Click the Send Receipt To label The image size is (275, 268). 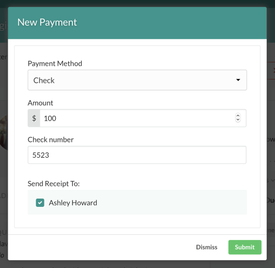click(54, 184)
